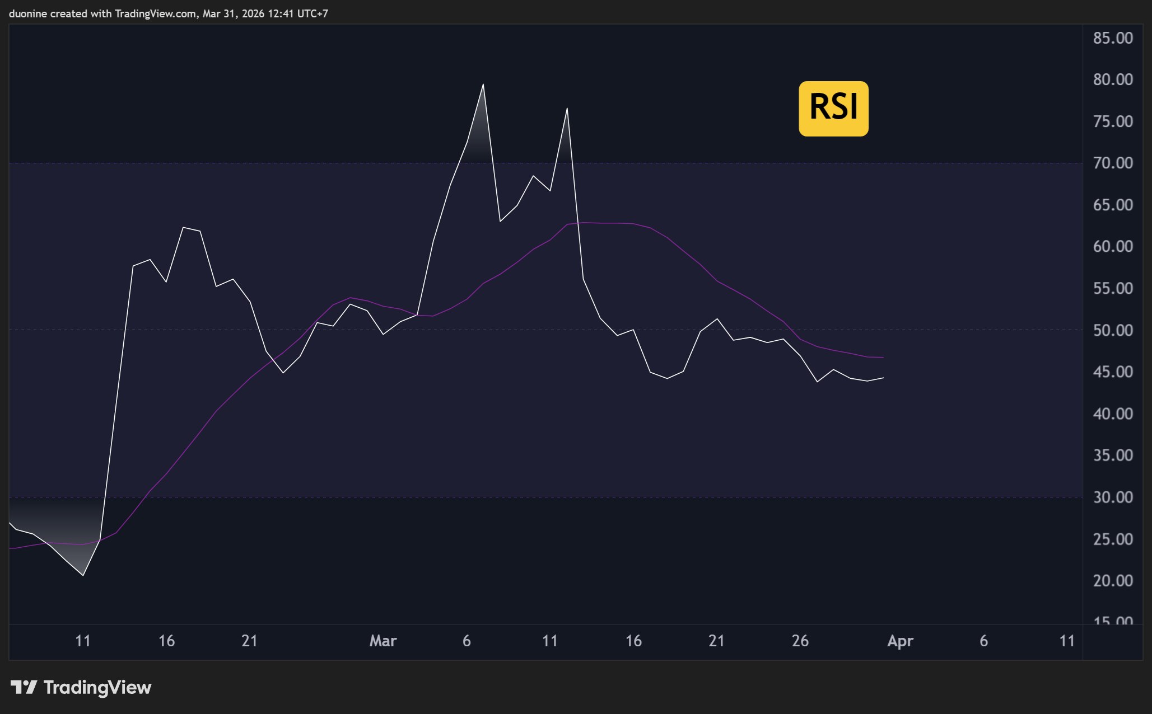Click the 26 date label on the time axis

point(801,641)
